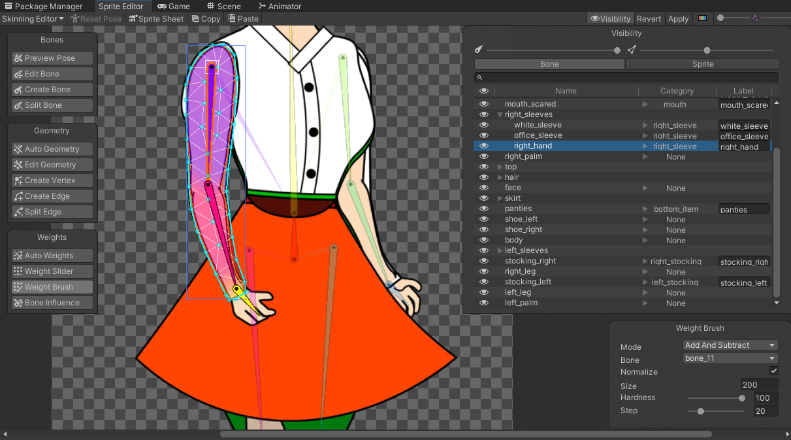Viewport: 791px width, 440px height.
Task: Hide the right_palm sprite with eye icon
Action: pos(484,156)
